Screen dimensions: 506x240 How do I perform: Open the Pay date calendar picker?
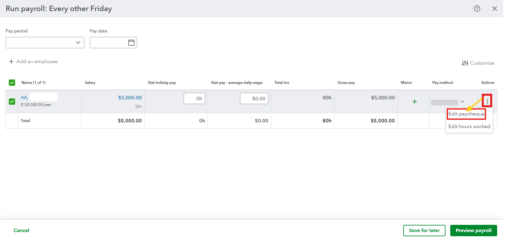(131, 43)
